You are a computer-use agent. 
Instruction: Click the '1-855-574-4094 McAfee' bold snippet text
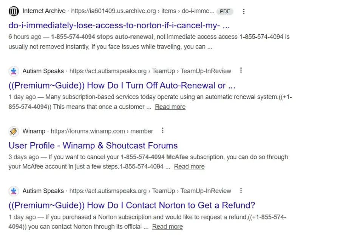(x=155, y=157)
